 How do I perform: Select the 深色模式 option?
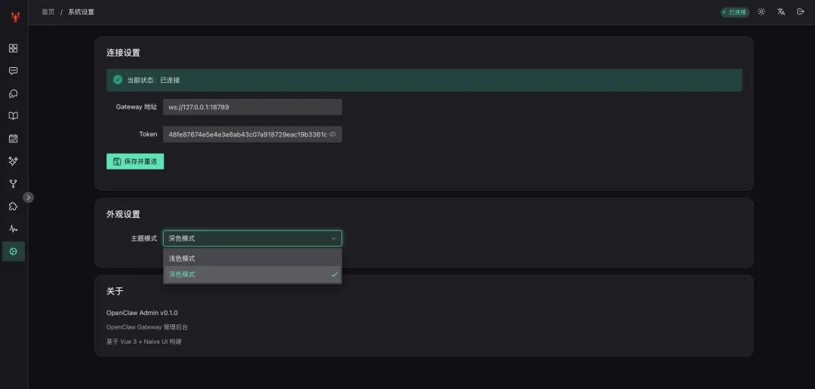tap(252, 274)
